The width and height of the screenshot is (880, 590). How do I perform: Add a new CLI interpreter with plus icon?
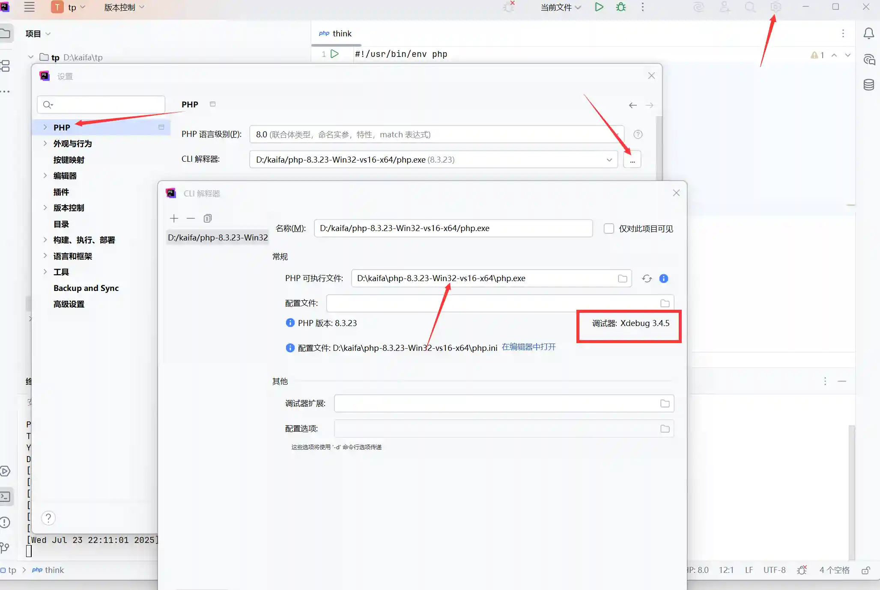pos(174,219)
